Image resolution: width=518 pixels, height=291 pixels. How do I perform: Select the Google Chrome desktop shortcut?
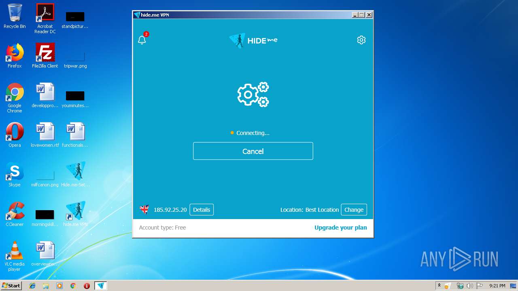[x=15, y=98]
